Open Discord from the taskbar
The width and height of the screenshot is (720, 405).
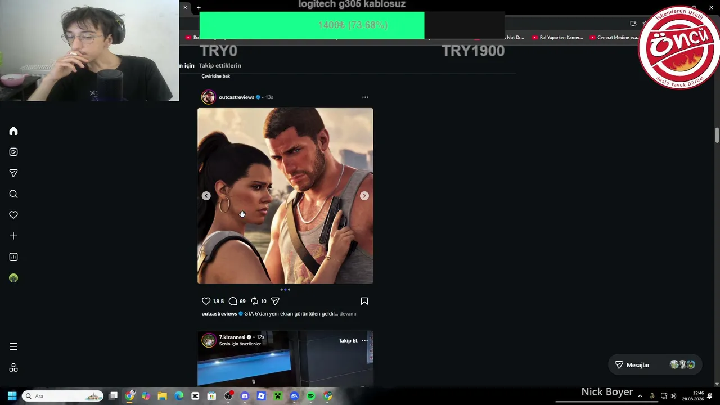tap(245, 396)
